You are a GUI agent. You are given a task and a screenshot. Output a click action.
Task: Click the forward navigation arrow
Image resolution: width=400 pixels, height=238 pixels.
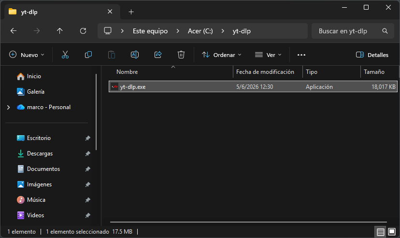click(x=37, y=31)
